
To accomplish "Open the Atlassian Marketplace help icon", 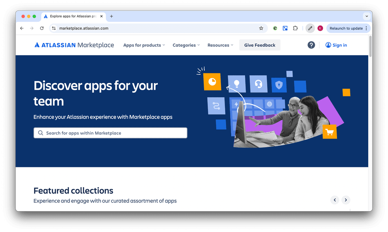I will [311, 45].
